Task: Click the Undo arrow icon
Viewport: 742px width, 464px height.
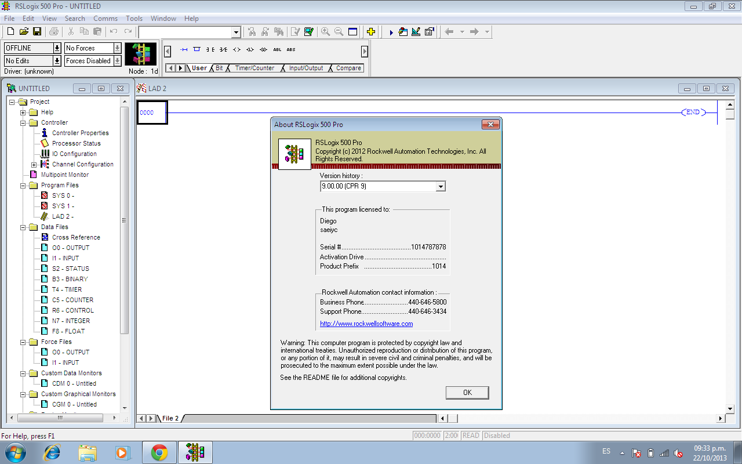Action: pos(114,32)
